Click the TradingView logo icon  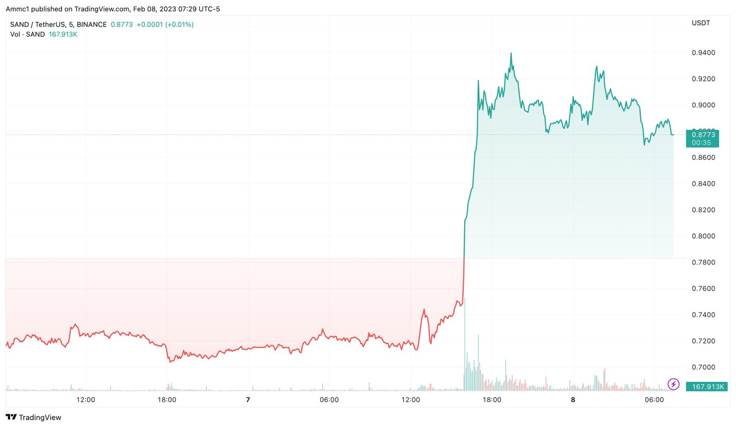coord(11,417)
